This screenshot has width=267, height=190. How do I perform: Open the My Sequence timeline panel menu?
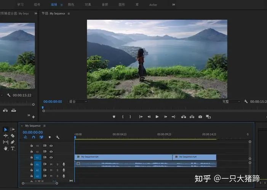pos(45,126)
